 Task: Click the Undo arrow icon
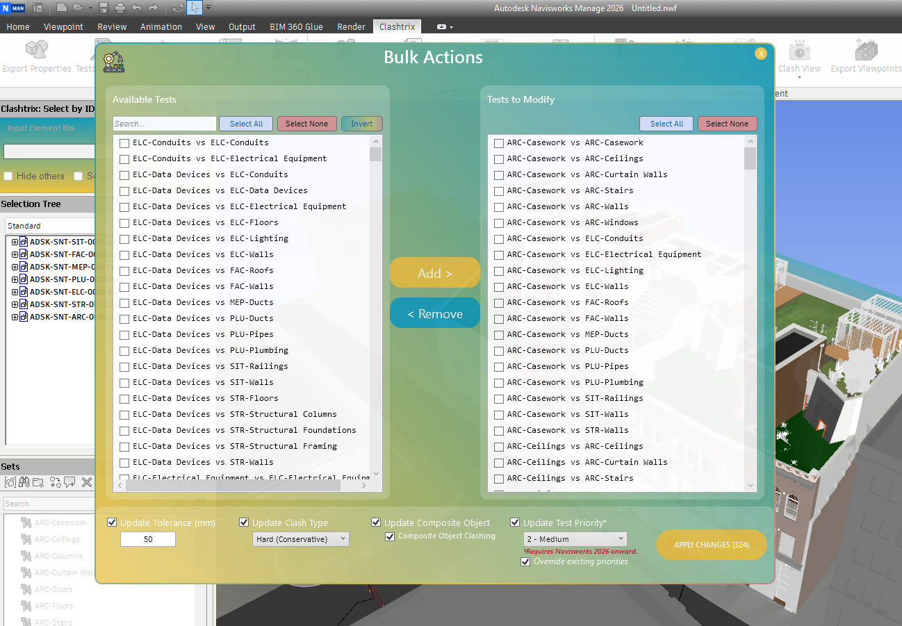tap(136, 8)
